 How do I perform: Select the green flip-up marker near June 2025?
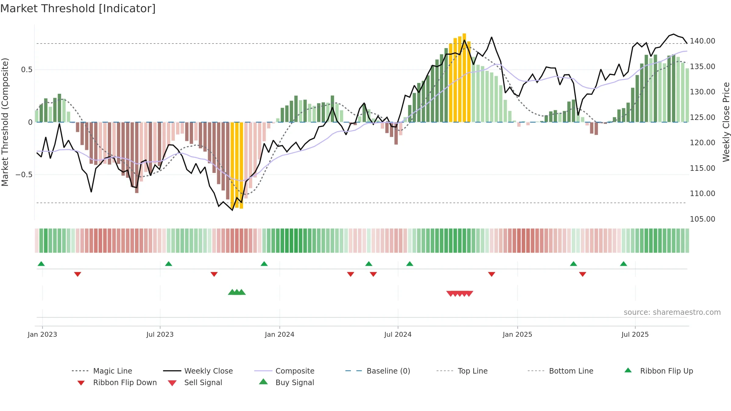pos(623,264)
